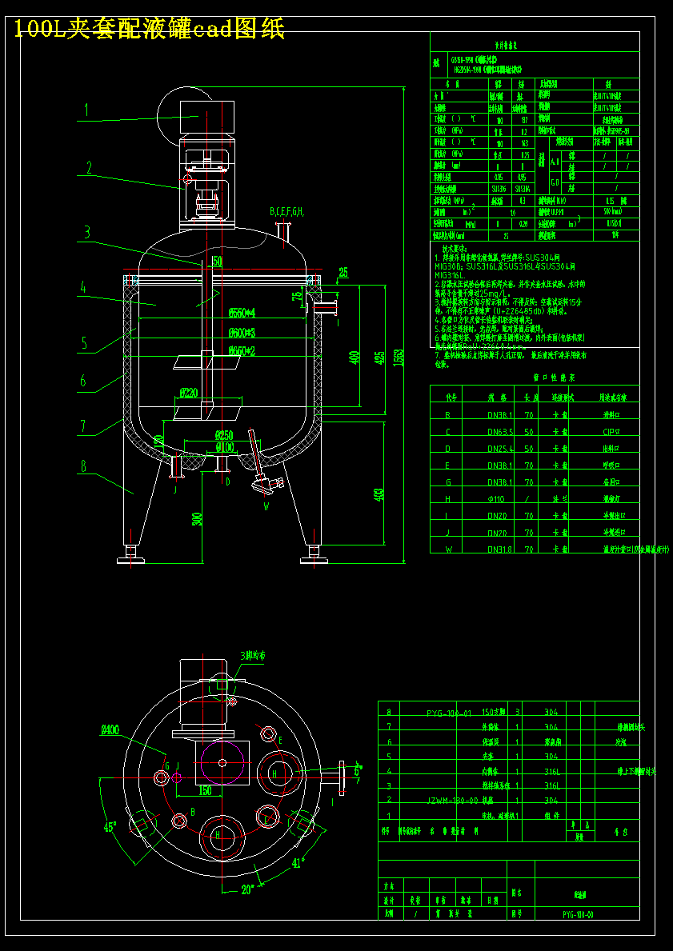The height and width of the screenshot is (951, 673).
Task: Click the "20°" angle dimension
Action: click(247, 889)
